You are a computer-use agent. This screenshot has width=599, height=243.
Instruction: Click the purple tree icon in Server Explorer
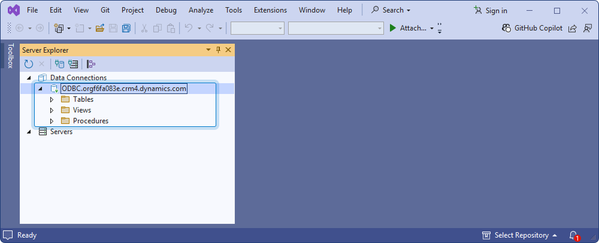tap(91, 64)
